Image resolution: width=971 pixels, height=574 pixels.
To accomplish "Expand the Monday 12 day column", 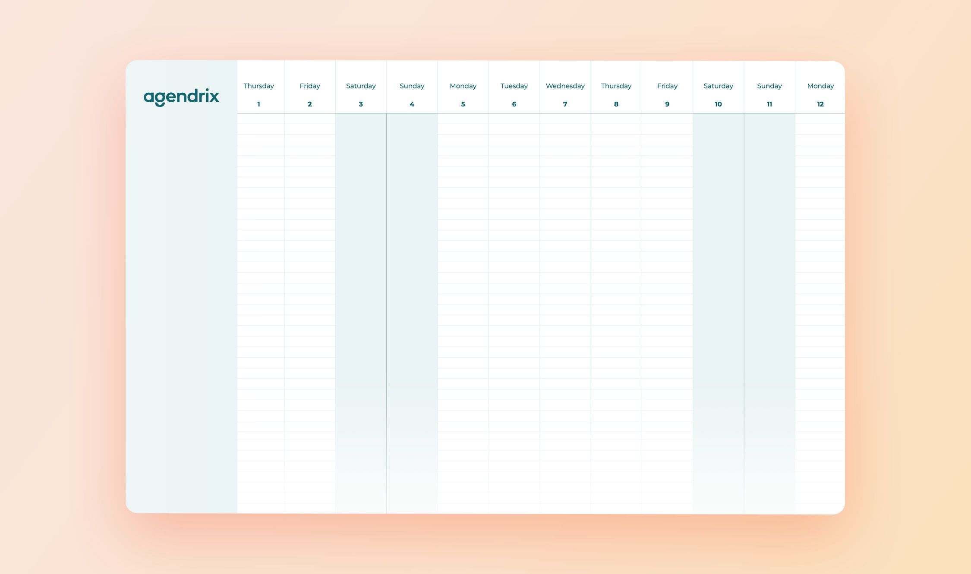I will tap(820, 94).
